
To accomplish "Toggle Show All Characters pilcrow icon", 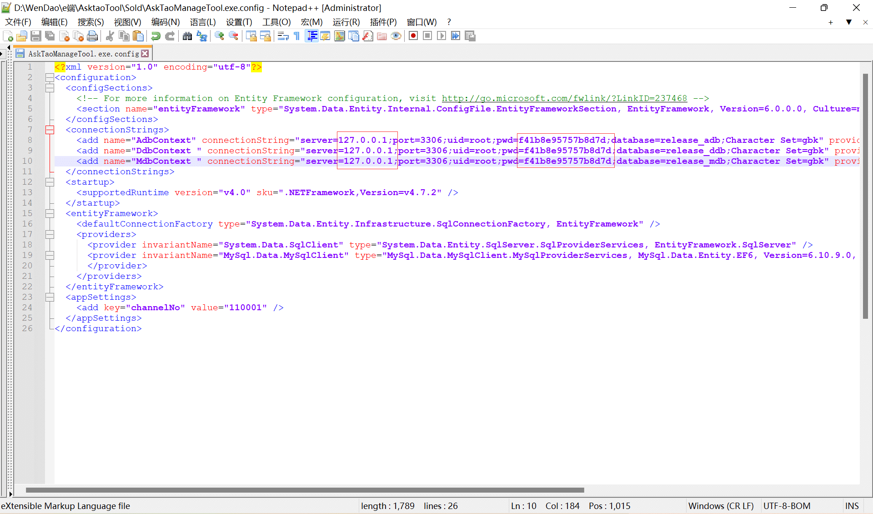I will pyautogui.click(x=297, y=36).
